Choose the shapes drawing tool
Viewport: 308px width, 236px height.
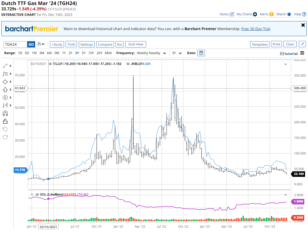(x=5, y=82)
